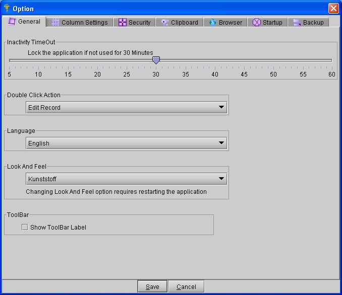Click the slider tick label 30
The width and height of the screenshot is (342, 295).
pos(156,75)
